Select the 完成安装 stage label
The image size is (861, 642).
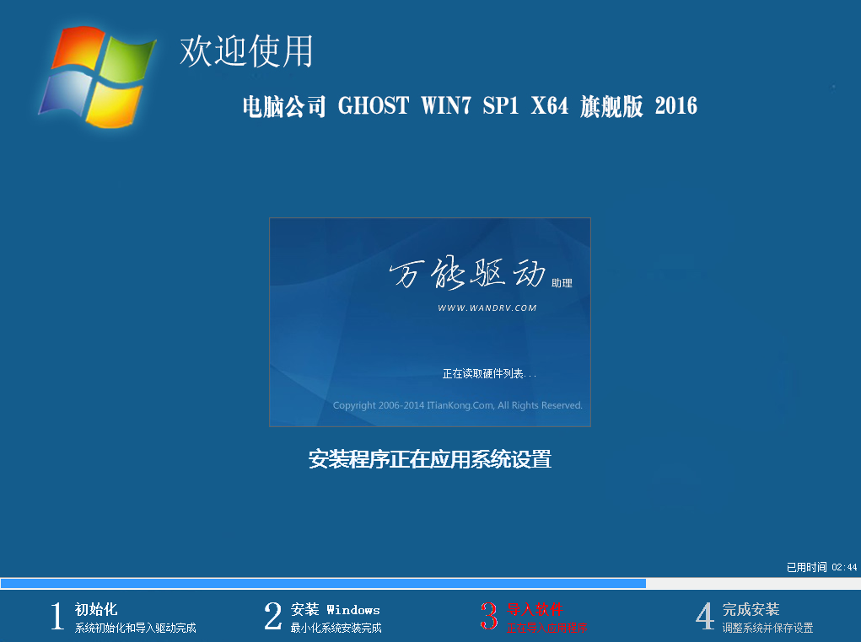(753, 608)
